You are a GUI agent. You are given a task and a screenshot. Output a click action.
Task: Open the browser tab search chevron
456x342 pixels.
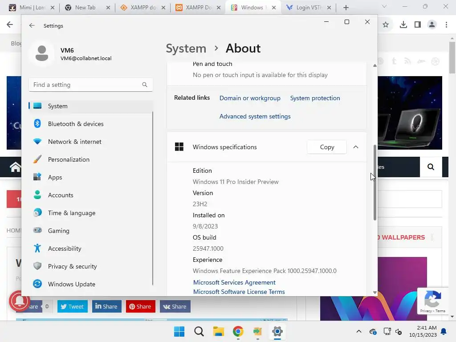pos(384,6)
